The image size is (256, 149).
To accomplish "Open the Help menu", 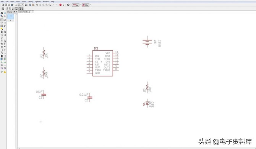I will point(53,2).
